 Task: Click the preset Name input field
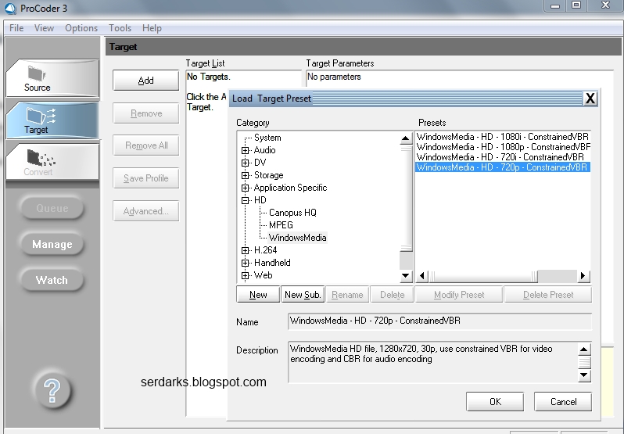coord(439,321)
